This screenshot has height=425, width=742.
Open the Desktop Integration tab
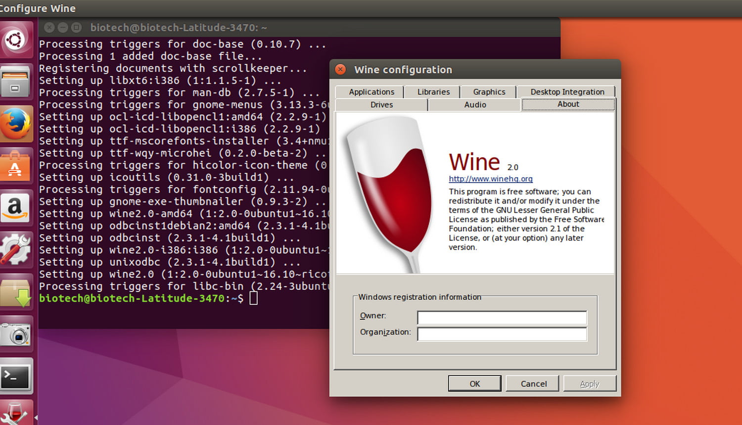pyautogui.click(x=567, y=92)
